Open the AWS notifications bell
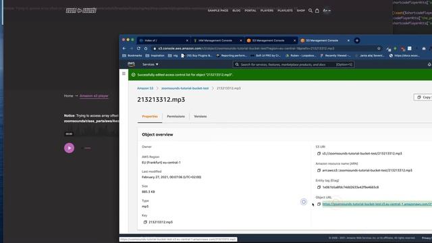 coord(429,64)
